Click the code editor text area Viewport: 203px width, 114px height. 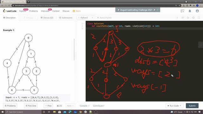pyautogui.click(x=144, y=61)
